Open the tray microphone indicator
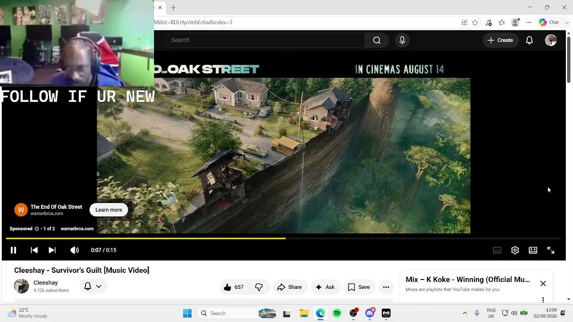The width and height of the screenshot is (573, 322). click(x=477, y=314)
